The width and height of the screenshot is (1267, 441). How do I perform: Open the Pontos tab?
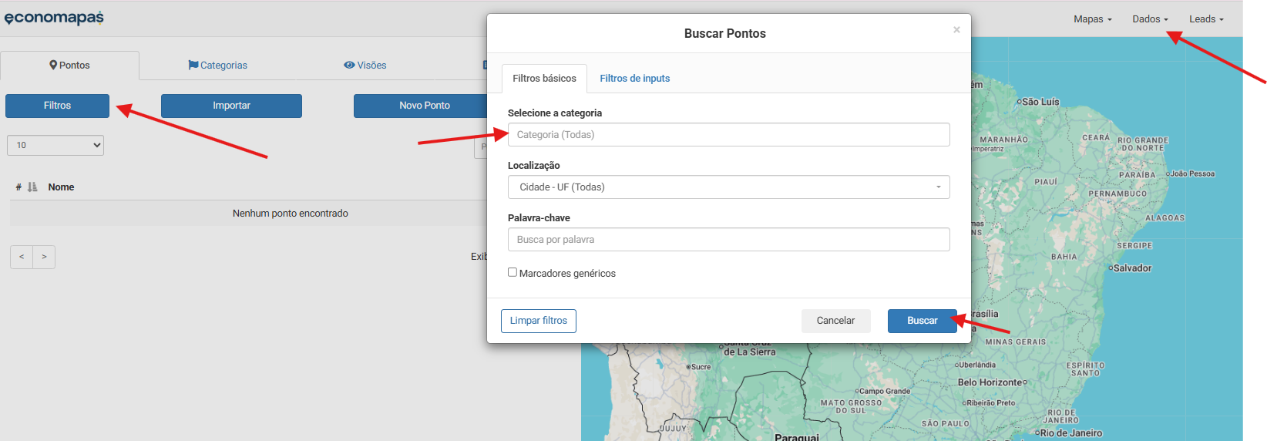(69, 66)
